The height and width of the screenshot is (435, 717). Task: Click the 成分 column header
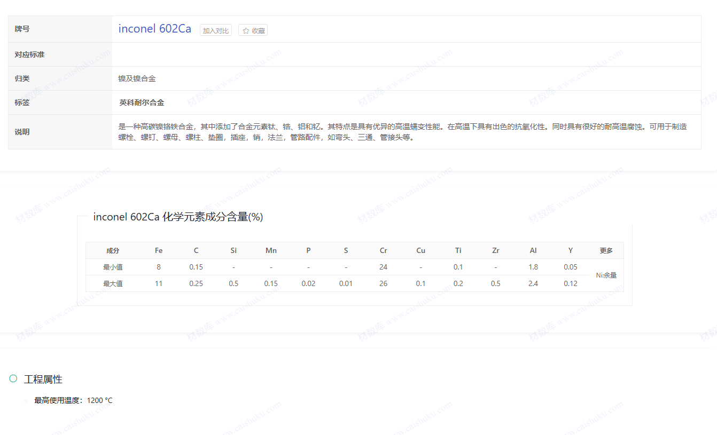pos(113,250)
